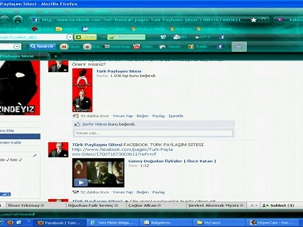This screenshot has width=303, height=227.
Task: Switch to MyCam2 taskbar button
Action: click(x=219, y=223)
